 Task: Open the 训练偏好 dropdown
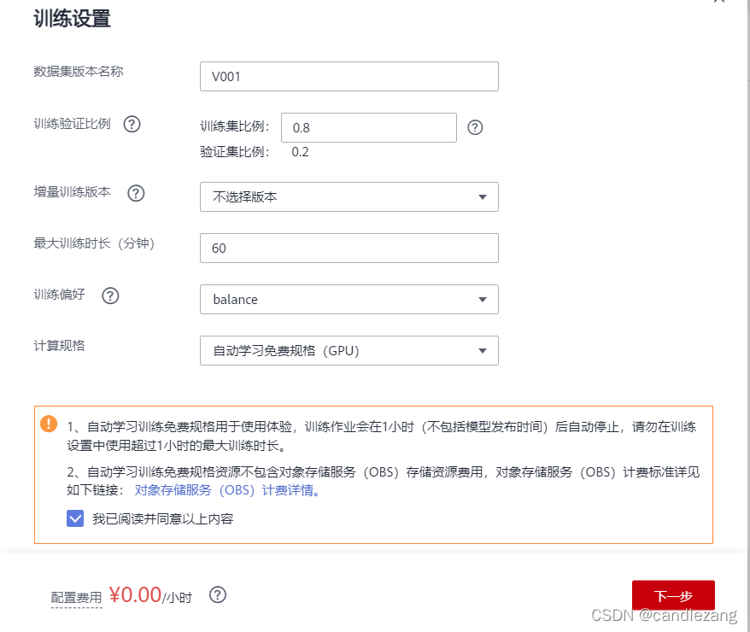click(x=349, y=299)
